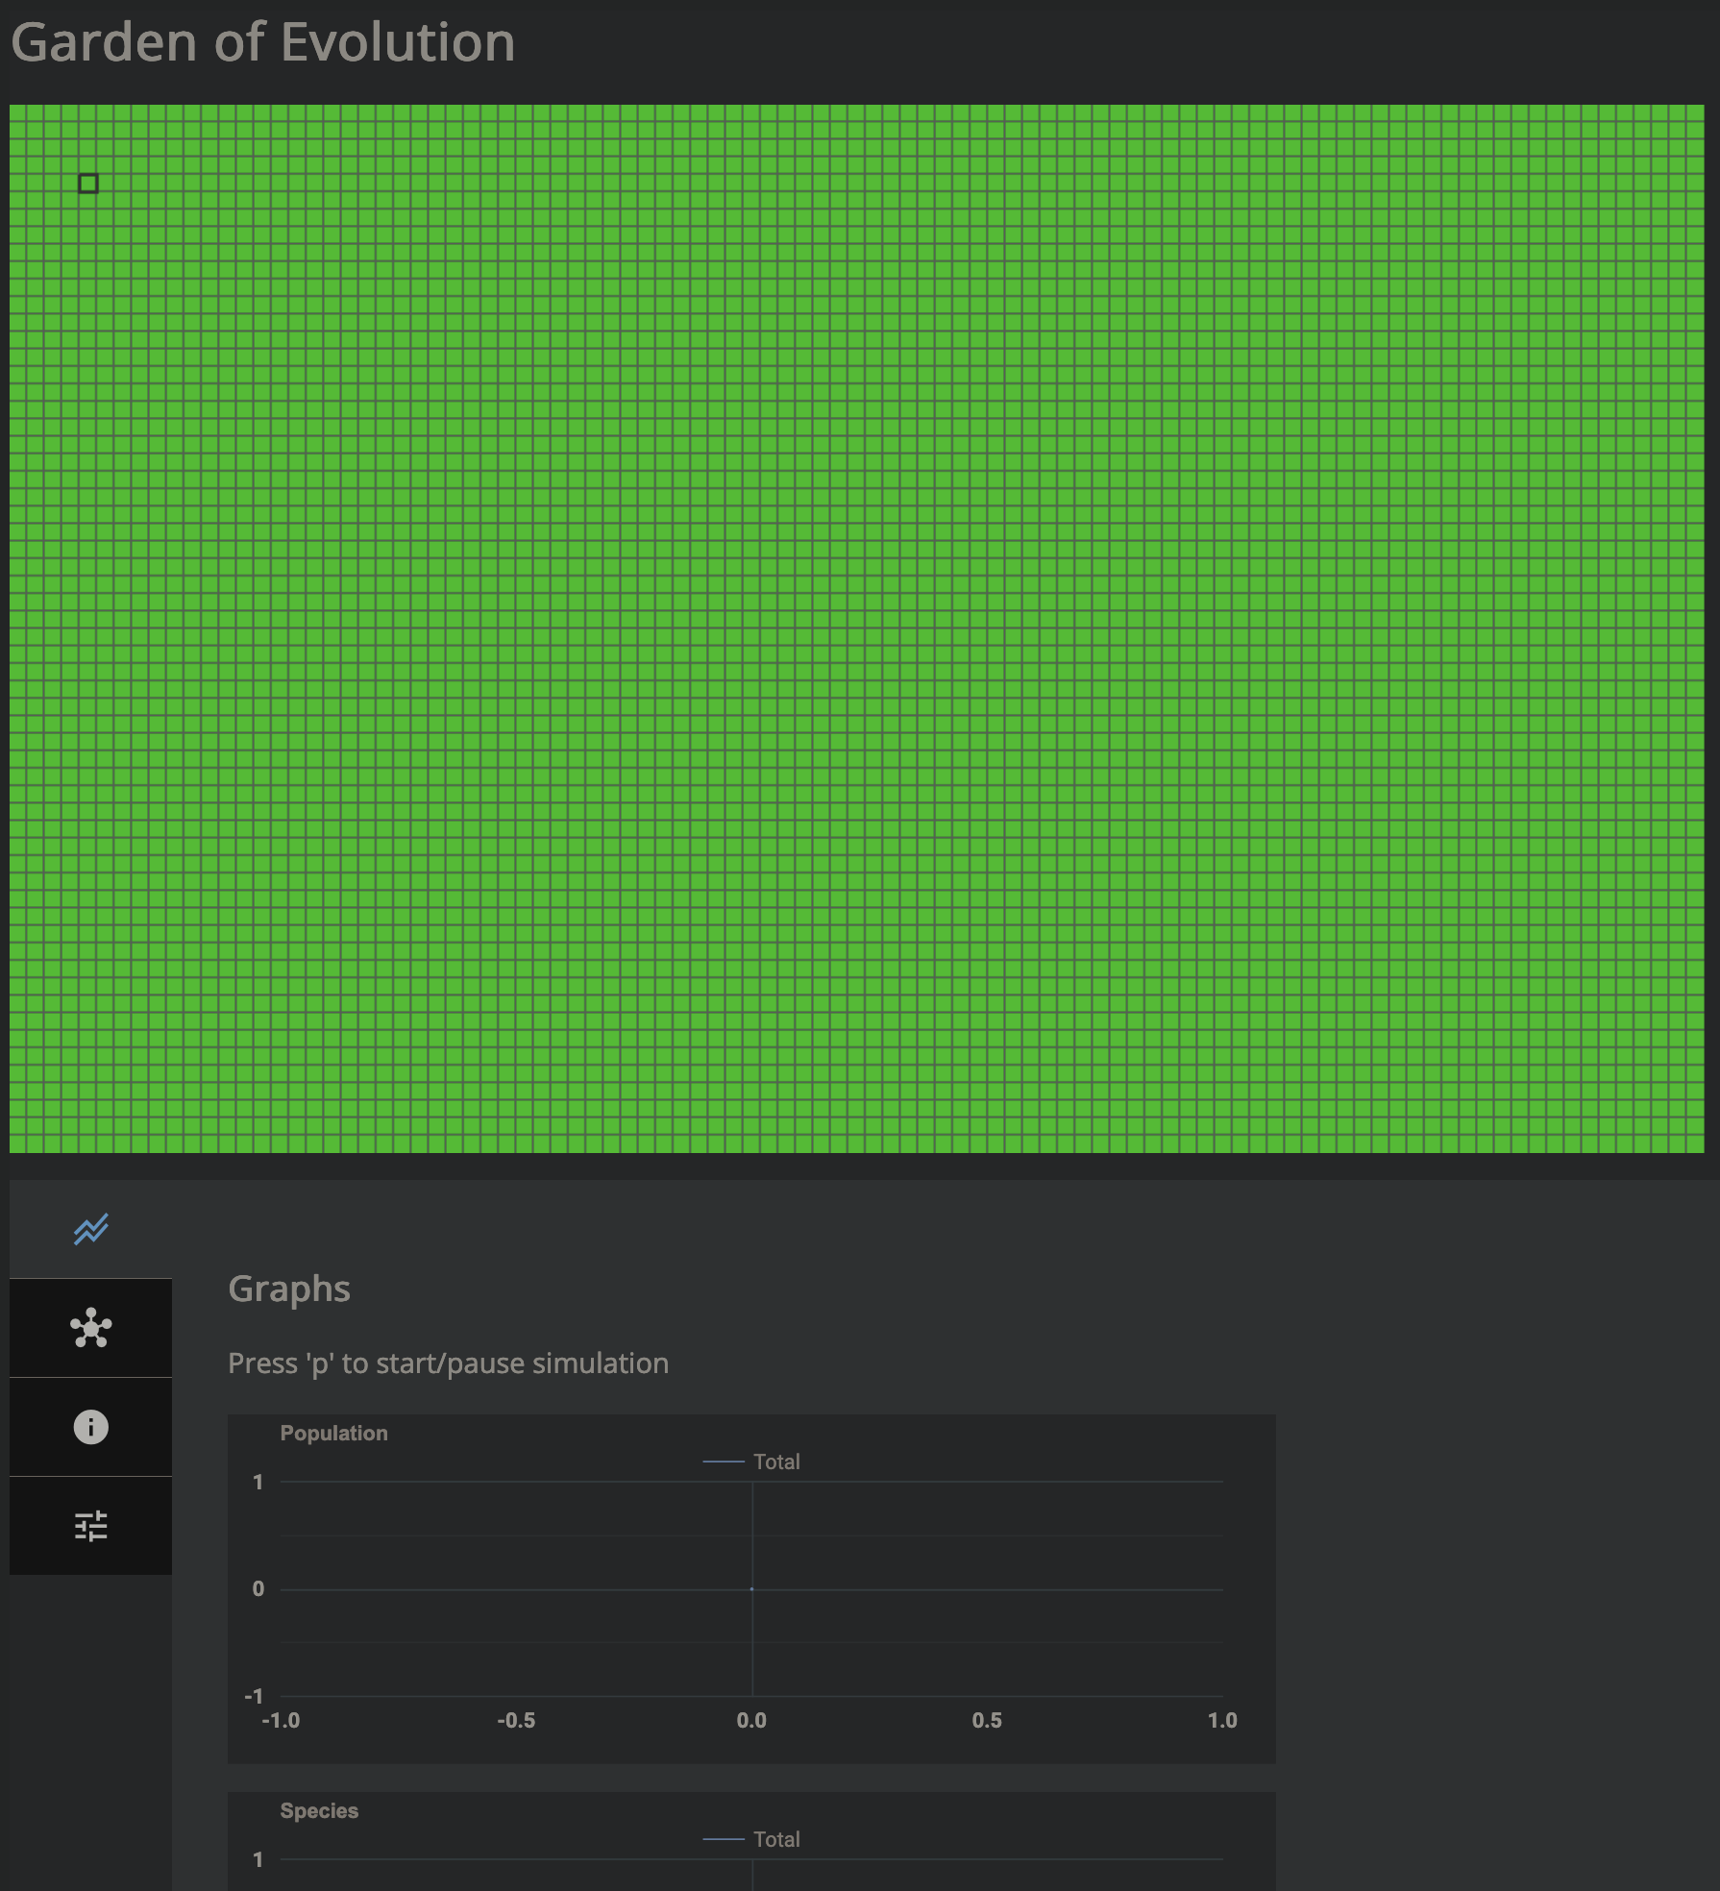Screen dimensions: 1720x1891
Task: Click the black-outlined cell in the garden grid
Action: point(88,184)
